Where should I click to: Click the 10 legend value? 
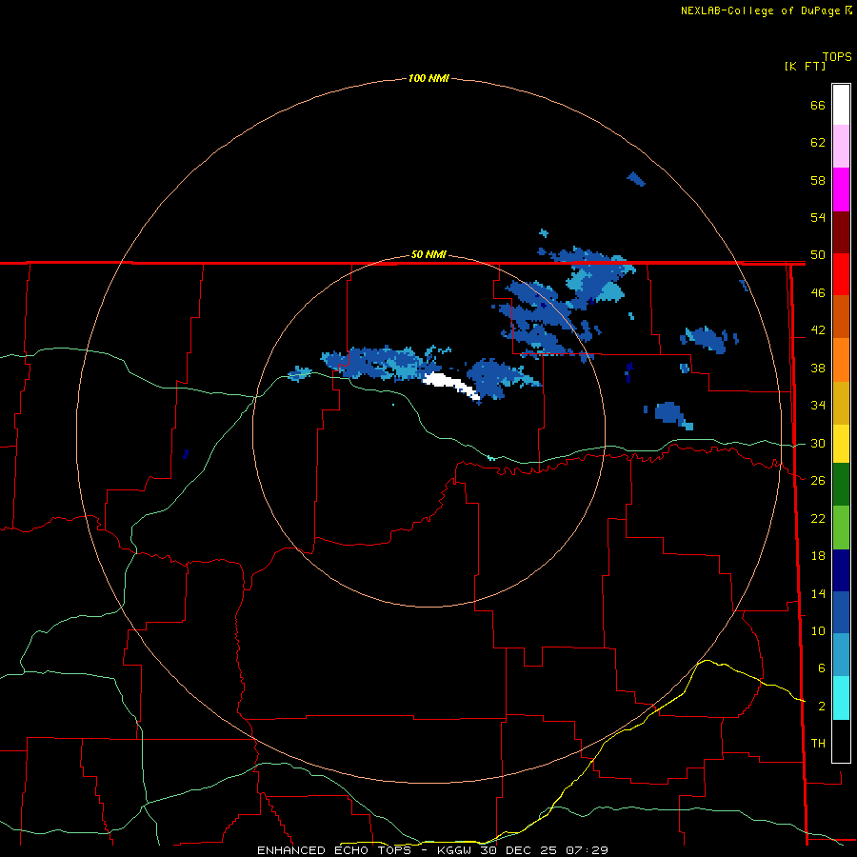pos(818,630)
